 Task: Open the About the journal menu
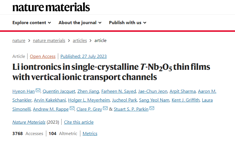point(80,23)
